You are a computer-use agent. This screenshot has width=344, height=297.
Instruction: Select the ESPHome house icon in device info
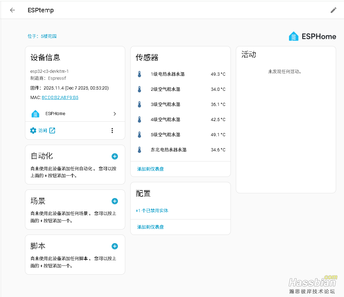click(x=35, y=114)
